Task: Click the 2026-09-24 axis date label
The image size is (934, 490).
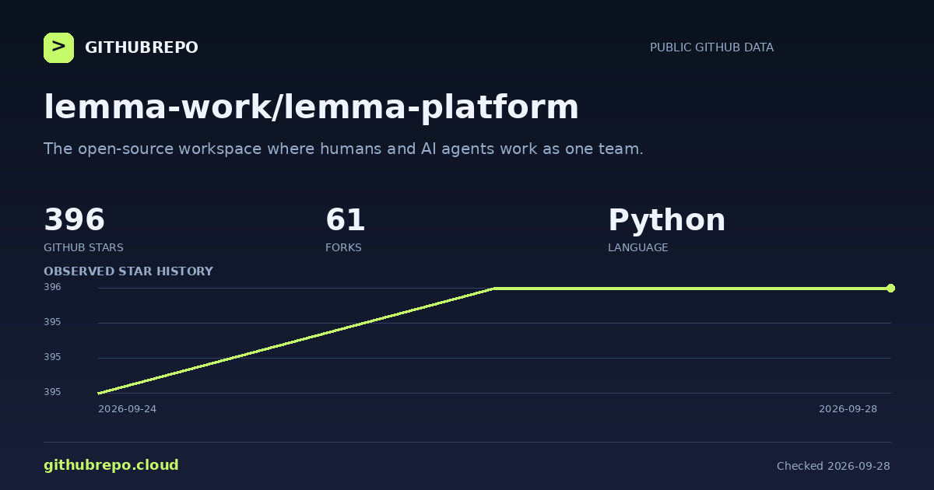Action: 127,409
